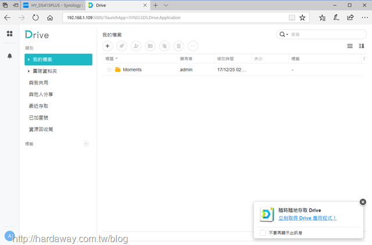
Task: Star the Moments folder
Action: [x=109, y=70]
